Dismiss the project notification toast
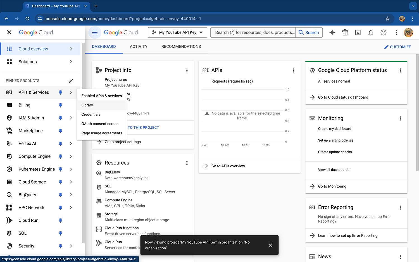This screenshot has height=262, width=419. coord(270,245)
